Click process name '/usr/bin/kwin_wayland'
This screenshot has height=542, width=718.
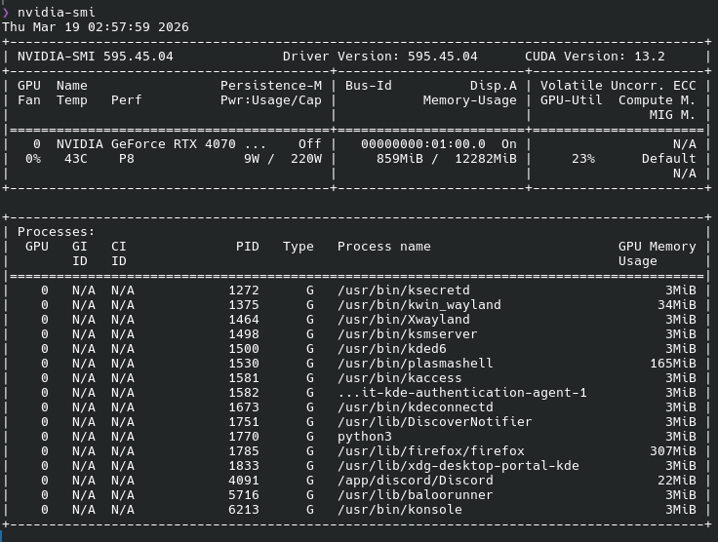[419, 305]
